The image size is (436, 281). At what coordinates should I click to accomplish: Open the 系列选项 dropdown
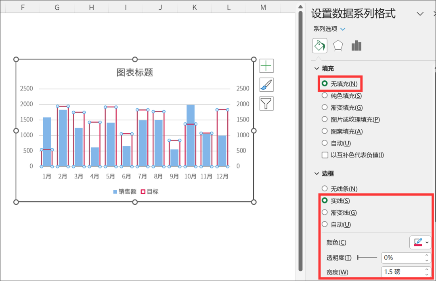pyautogui.click(x=329, y=29)
